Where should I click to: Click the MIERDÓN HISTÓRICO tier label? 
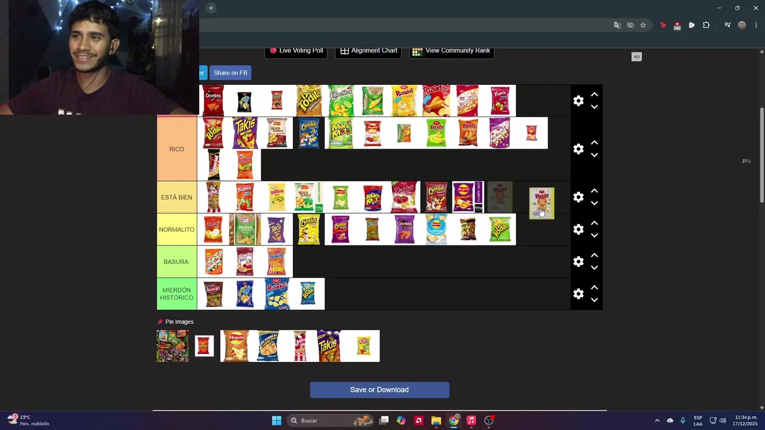pyautogui.click(x=176, y=294)
